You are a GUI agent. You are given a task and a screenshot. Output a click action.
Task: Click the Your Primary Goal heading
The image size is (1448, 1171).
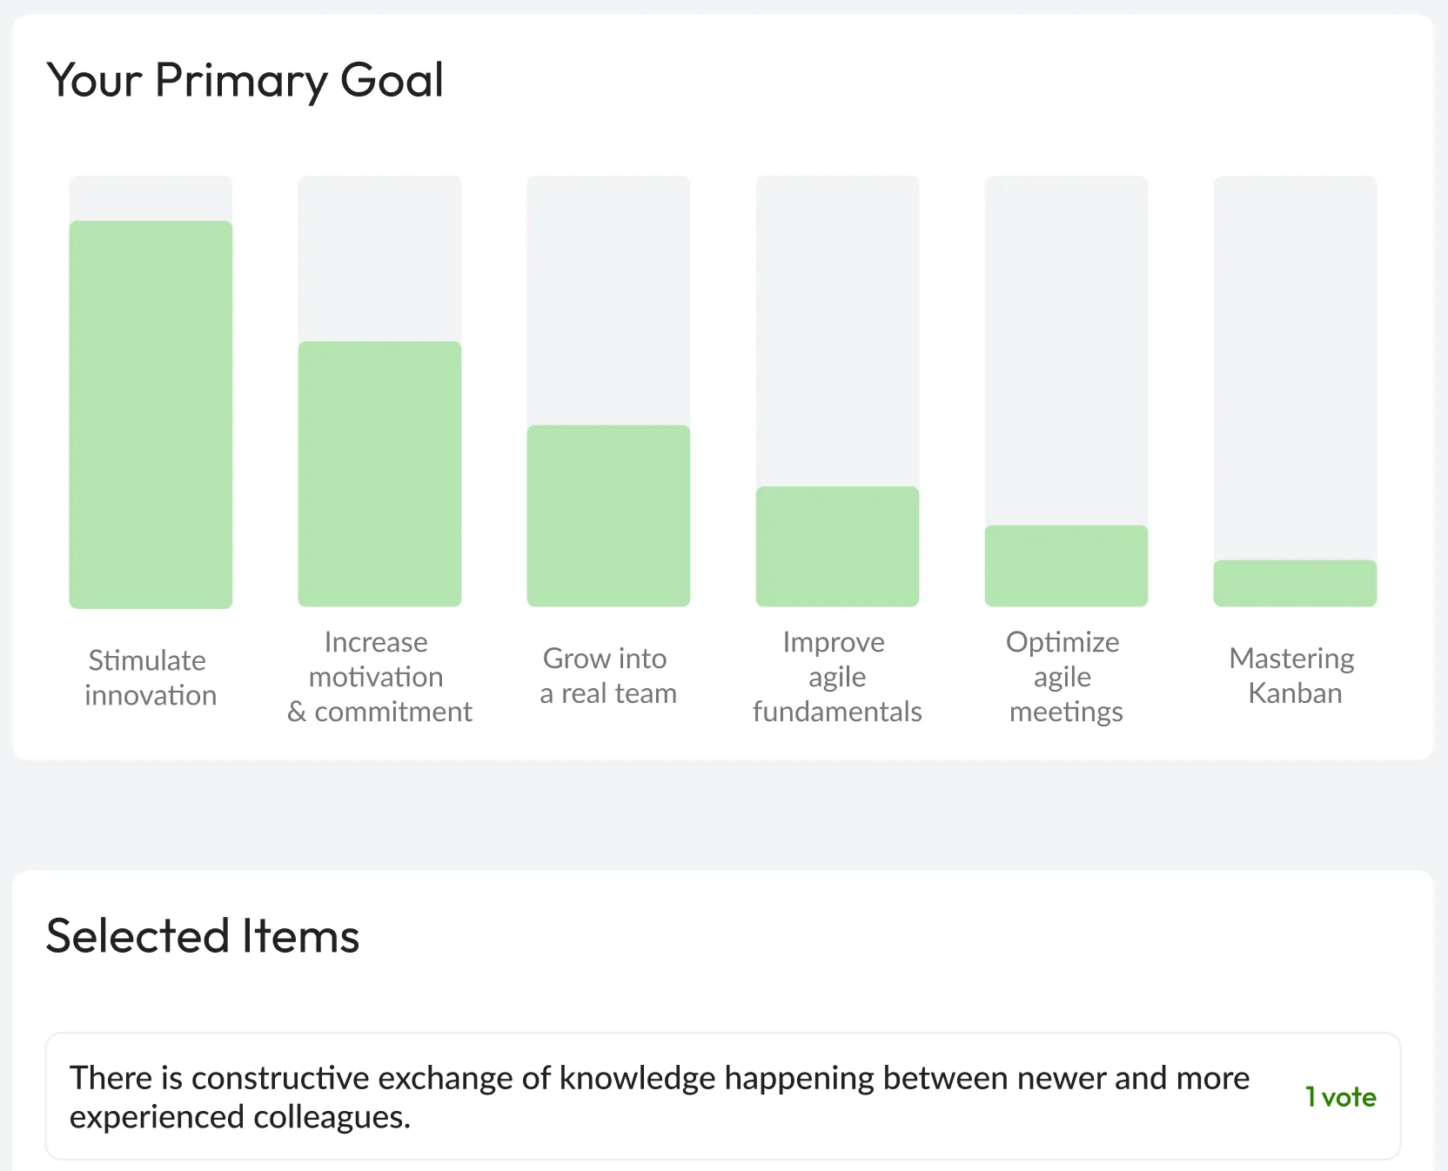point(245,80)
